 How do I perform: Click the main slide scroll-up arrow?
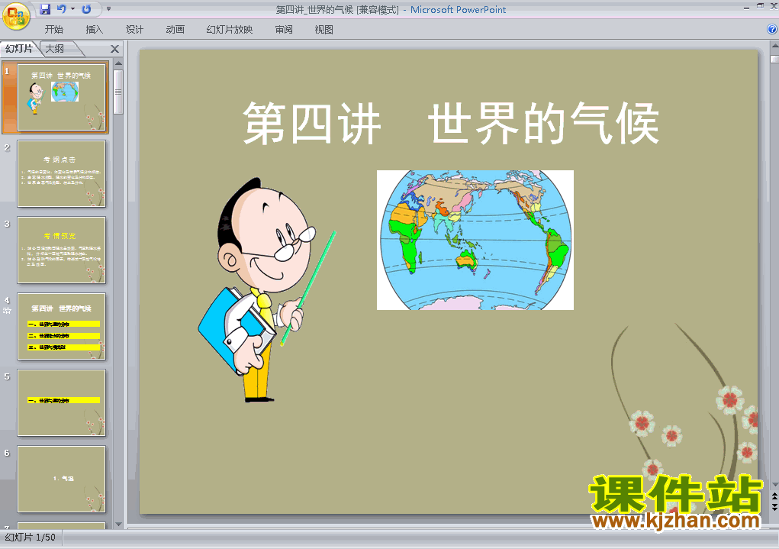(x=774, y=46)
